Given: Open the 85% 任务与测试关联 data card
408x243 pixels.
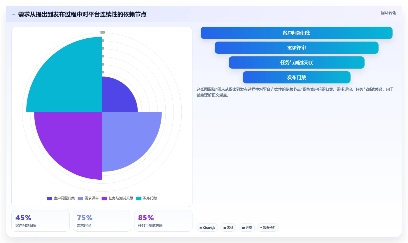Looking at the screenshot, I should (x=163, y=221).
